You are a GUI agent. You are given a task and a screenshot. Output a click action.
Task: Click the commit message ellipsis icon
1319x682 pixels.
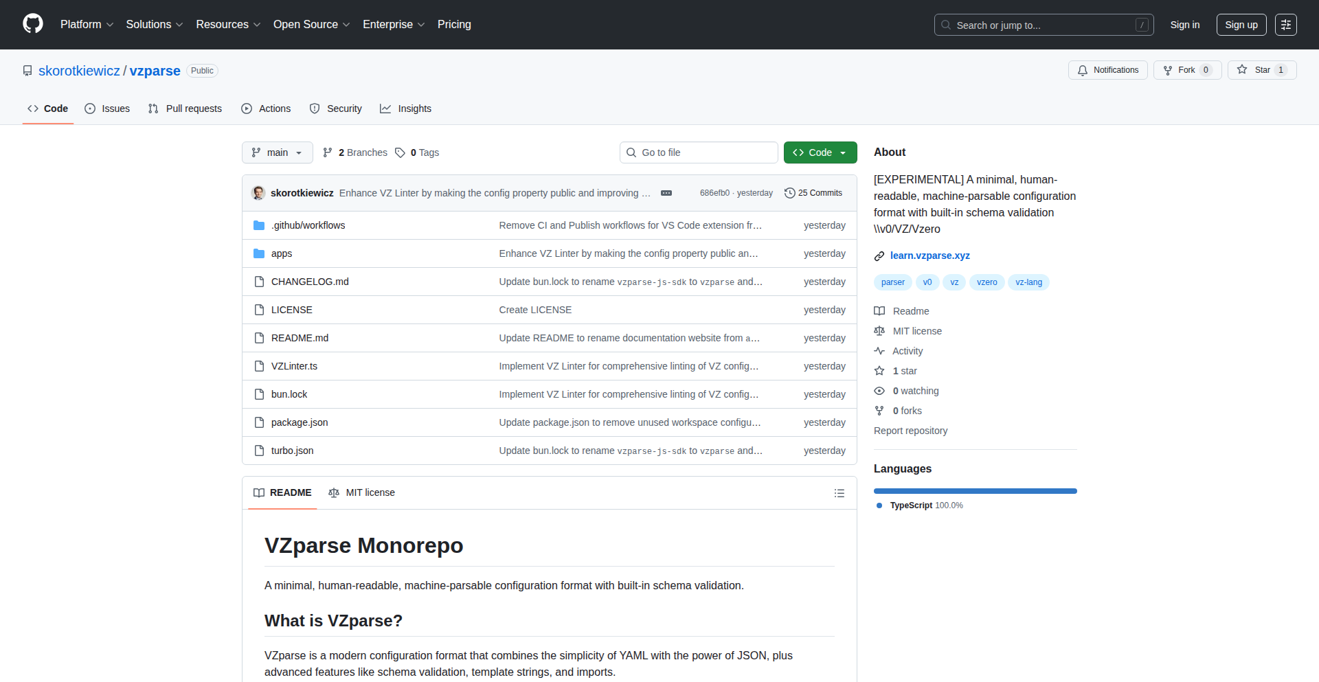coord(666,193)
